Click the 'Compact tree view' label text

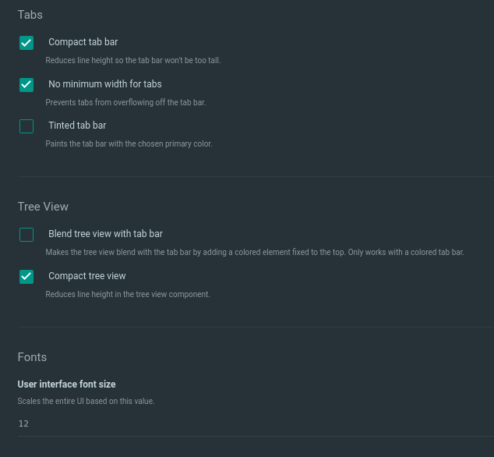(x=86, y=276)
